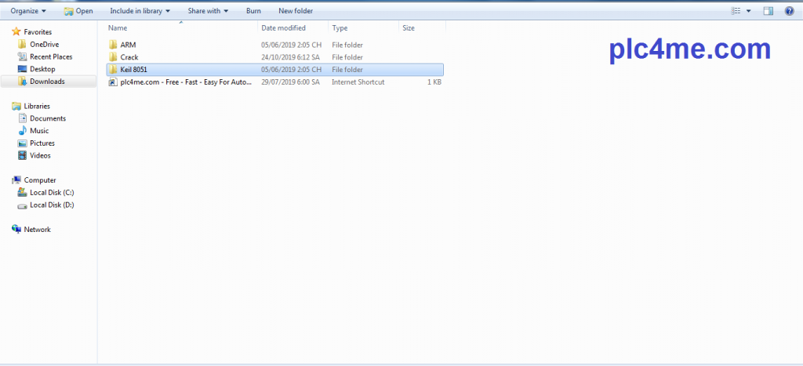Click the help question mark icon

click(x=789, y=11)
